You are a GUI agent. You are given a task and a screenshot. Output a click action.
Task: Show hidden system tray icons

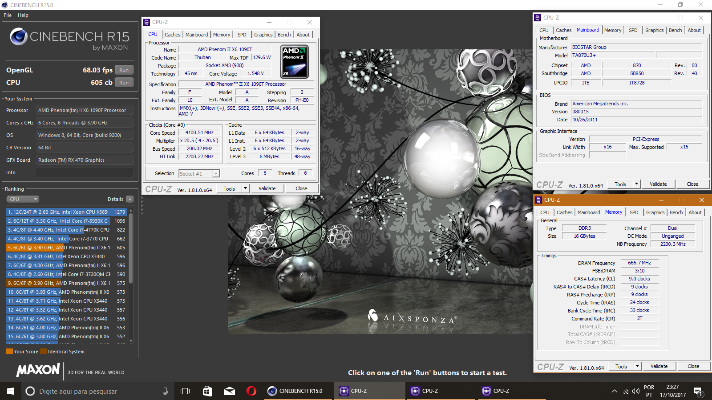click(x=615, y=392)
